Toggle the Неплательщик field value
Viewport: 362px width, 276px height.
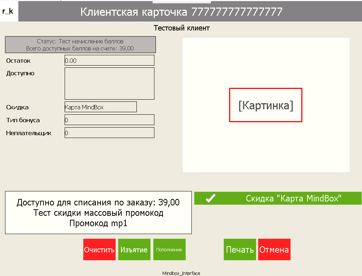109,133
